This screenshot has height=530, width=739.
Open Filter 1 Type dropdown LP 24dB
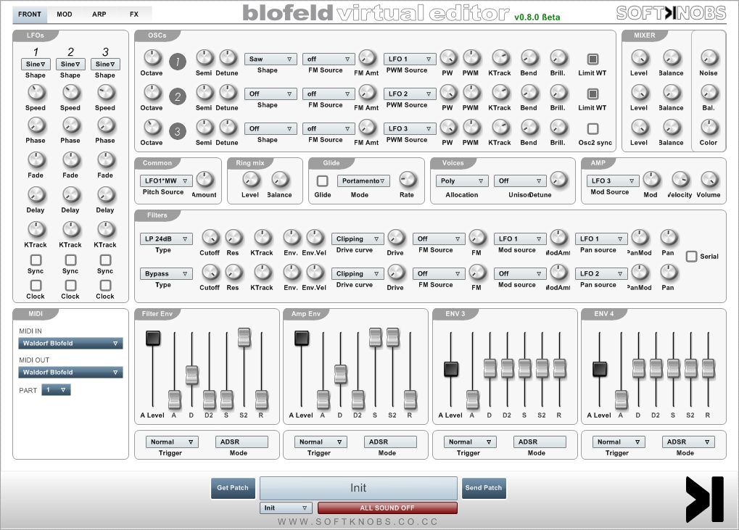[x=166, y=239]
